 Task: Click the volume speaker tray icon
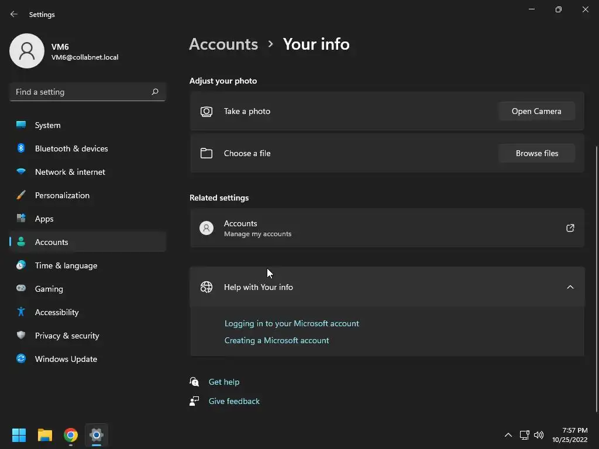[539, 435]
